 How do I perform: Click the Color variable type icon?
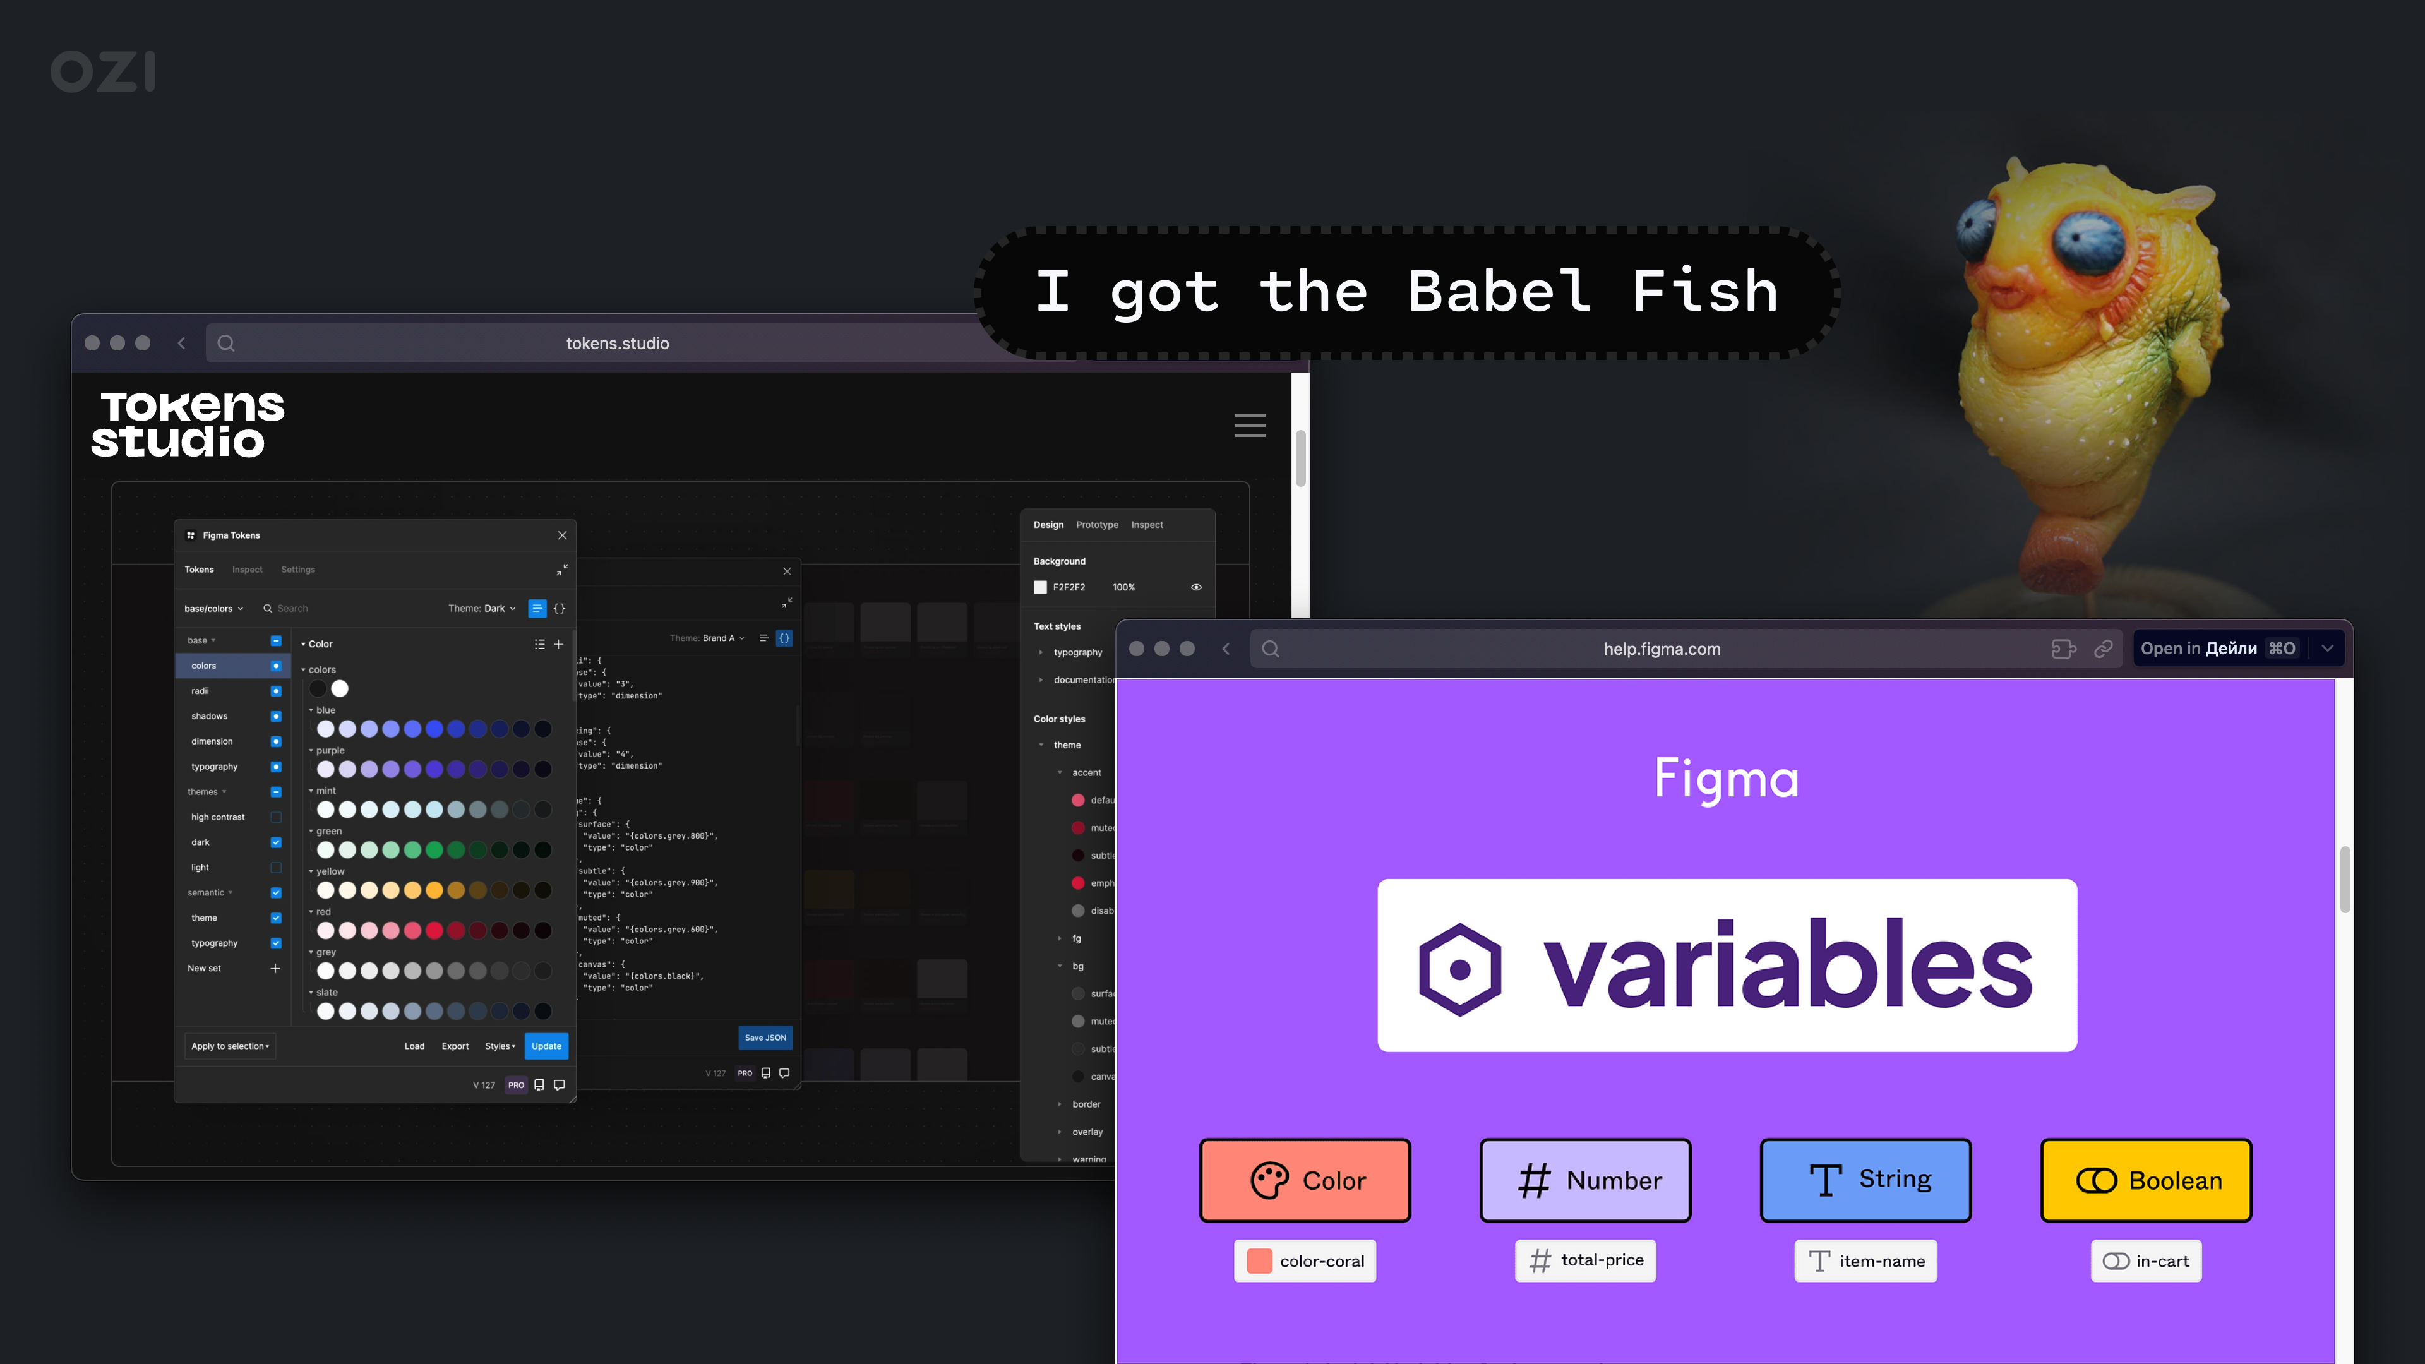click(x=1269, y=1179)
